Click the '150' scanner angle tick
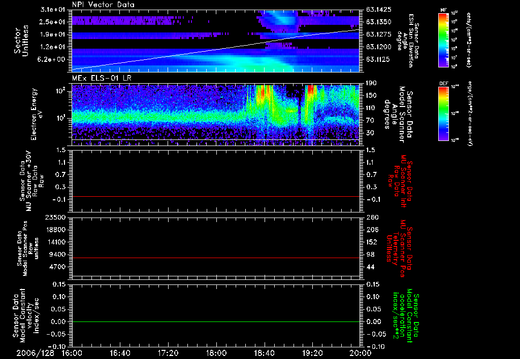The height and width of the screenshot is (359, 520). [x=371, y=95]
